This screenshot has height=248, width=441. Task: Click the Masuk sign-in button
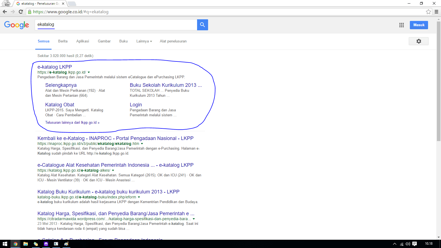(419, 25)
